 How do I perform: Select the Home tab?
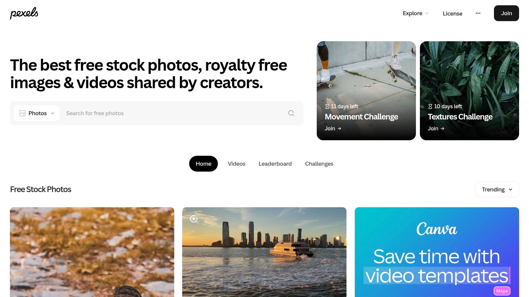[203, 164]
